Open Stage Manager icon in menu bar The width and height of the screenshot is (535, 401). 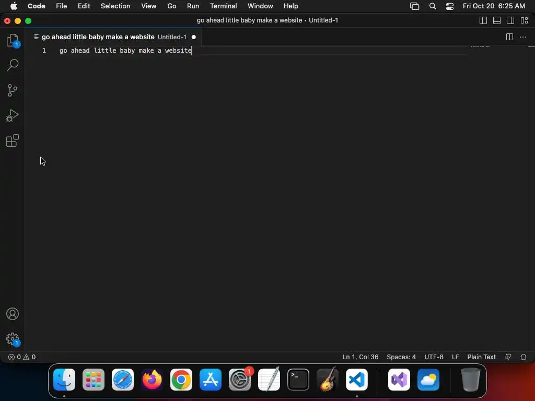click(414, 6)
